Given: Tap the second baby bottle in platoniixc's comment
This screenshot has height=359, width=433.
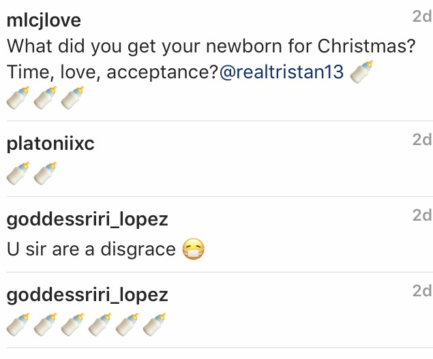Looking at the screenshot, I should tap(45, 174).
